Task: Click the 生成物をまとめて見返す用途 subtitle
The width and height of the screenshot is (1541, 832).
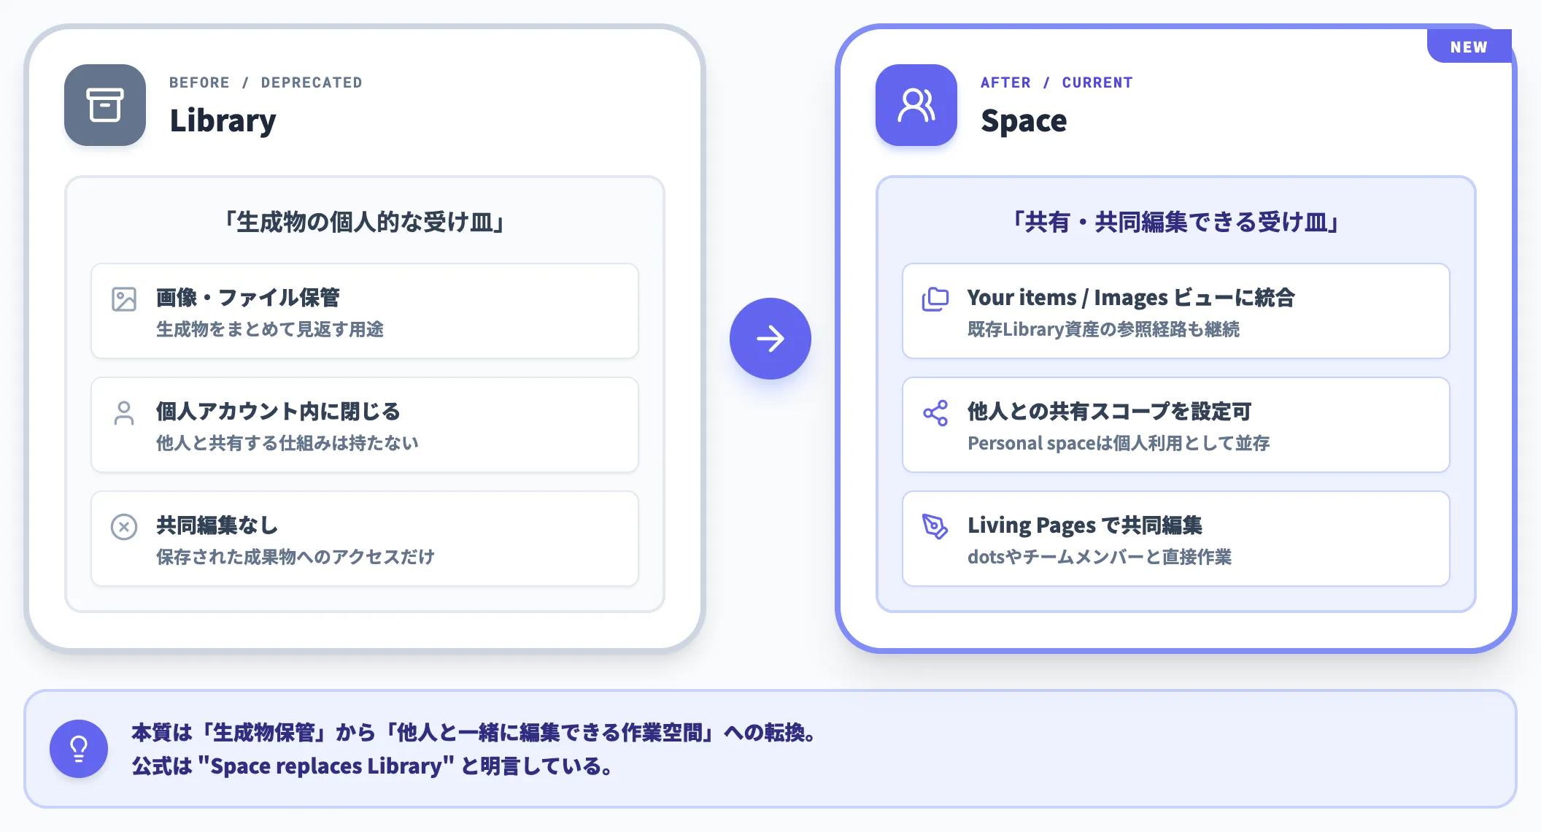Action: click(270, 329)
